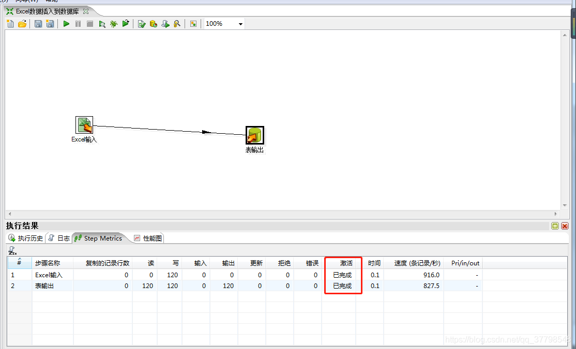Select the Excel数据插入到数据库 tab
The width and height of the screenshot is (576, 349).
point(47,11)
